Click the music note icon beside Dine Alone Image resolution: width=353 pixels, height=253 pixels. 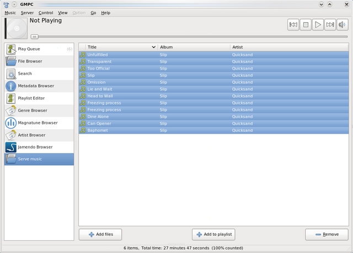tap(83, 117)
